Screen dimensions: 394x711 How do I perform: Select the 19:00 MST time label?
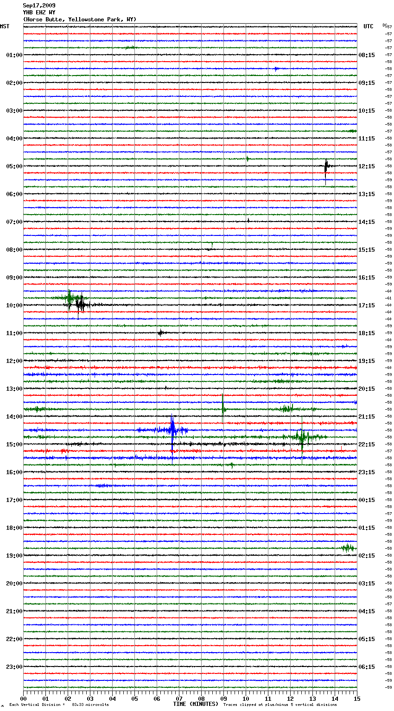pyautogui.click(x=14, y=556)
